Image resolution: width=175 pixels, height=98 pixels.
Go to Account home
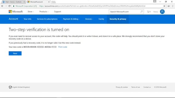click(13, 19)
